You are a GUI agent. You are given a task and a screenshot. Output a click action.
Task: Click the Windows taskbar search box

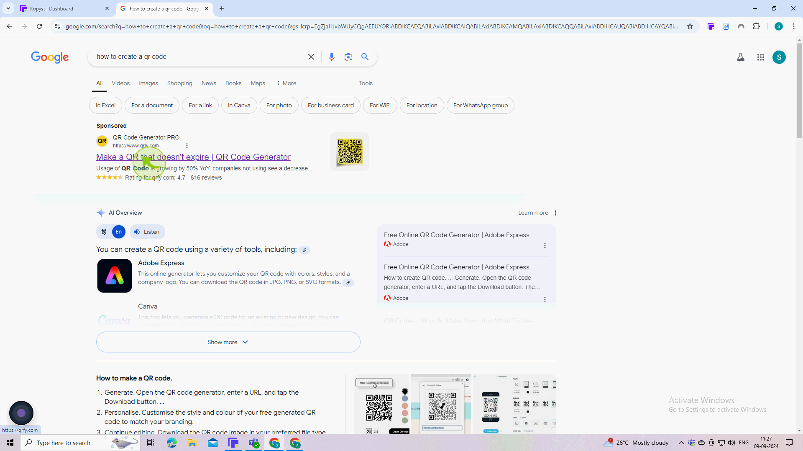pos(80,443)
